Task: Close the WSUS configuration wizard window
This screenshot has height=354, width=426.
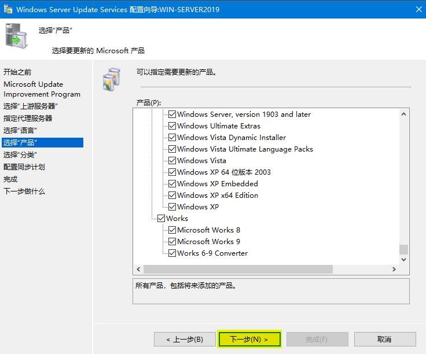Action: coord(418,9)
